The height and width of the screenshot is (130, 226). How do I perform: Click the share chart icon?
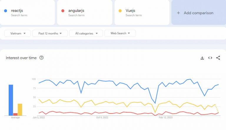point(218,58)
